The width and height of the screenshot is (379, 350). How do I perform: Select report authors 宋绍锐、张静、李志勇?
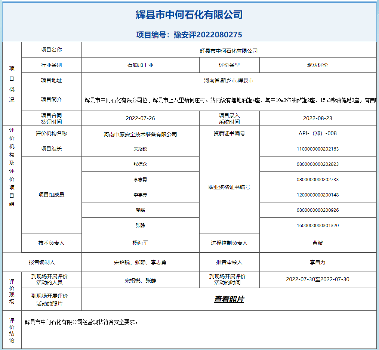[x=141, y=262]
